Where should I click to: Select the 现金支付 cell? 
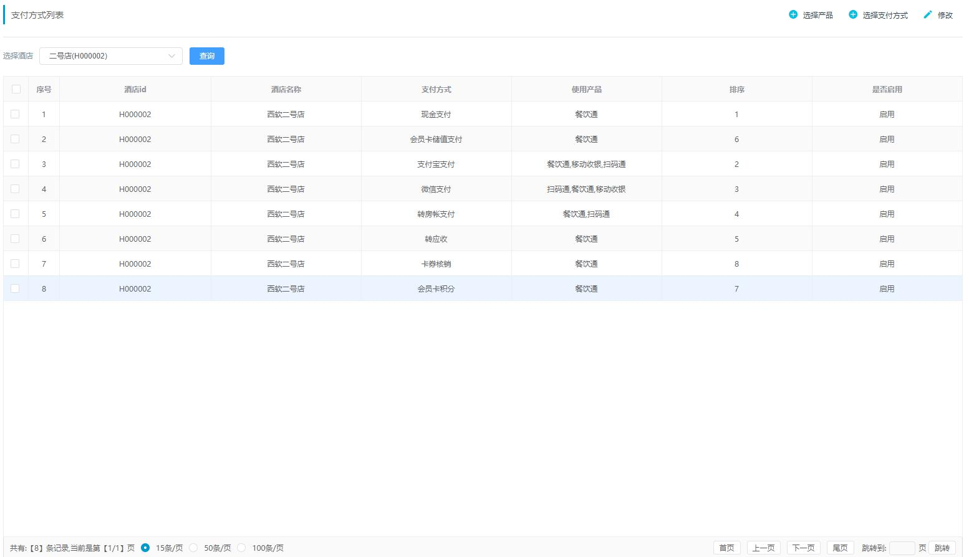pos(436,114)
